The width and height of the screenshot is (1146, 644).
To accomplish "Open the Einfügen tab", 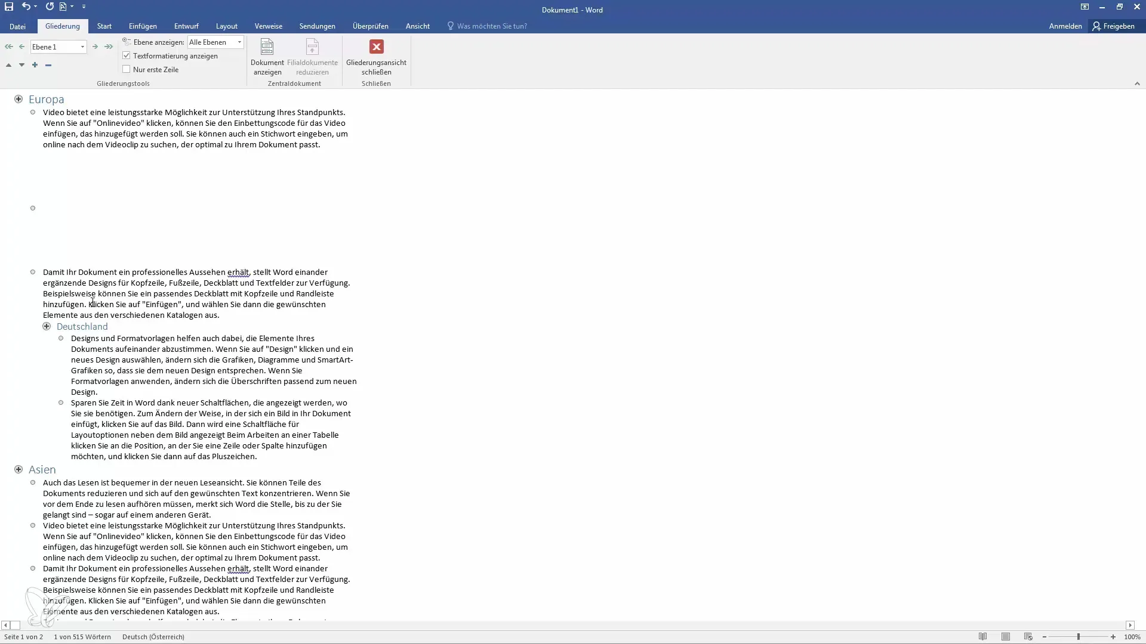I will 143,26.
